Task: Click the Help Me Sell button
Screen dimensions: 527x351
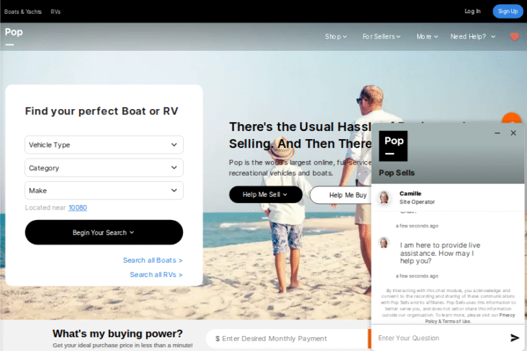Action: [266, 195]
